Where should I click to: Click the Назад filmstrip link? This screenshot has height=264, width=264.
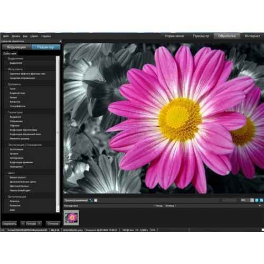click(x=158, y=205)
